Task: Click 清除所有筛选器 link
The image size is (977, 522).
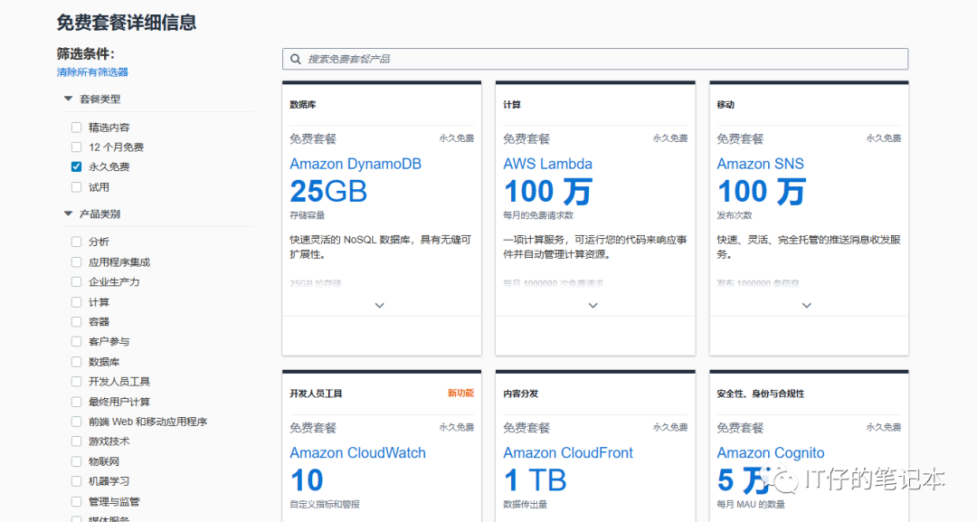Action: pyautogui.click(x=92, y=72)
